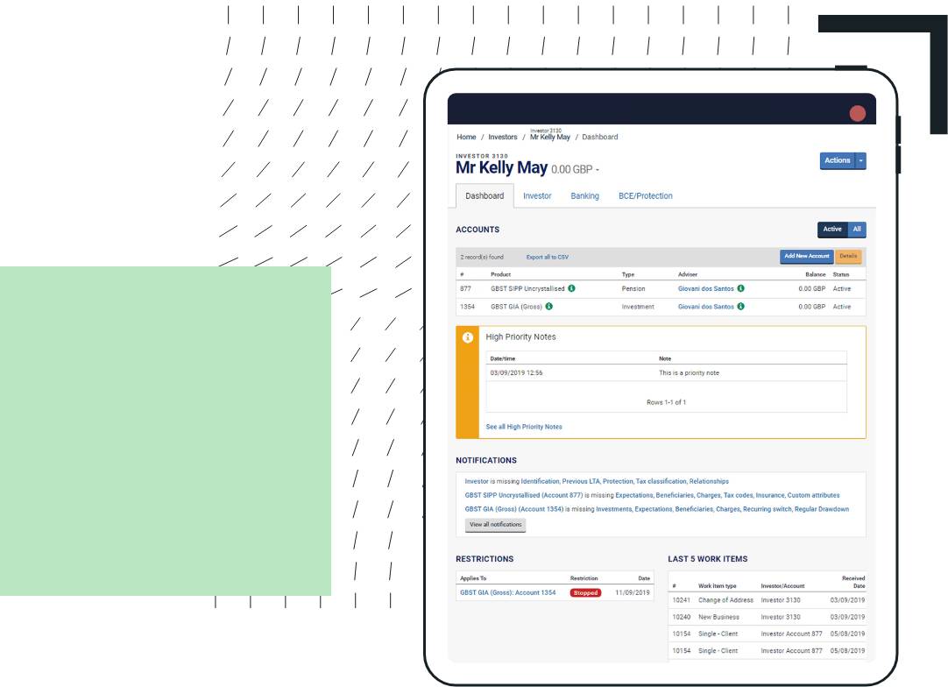Image resolution: width=948 pixels, height=687 pixels.
Task: Expand details via the orange Details control
Action: click(x=846, y=257)
